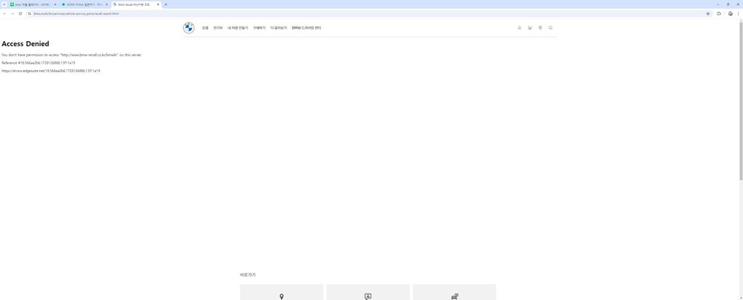Image resolution: width=743 pixels, height=300 pixels.
Task: Open the 모델 menu
Action: tap(205, 28)
